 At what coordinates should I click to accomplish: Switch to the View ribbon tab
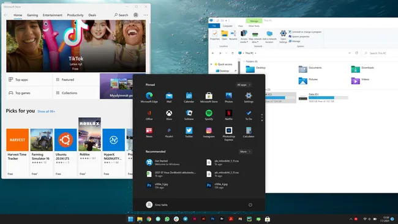[x=241, y=26]
